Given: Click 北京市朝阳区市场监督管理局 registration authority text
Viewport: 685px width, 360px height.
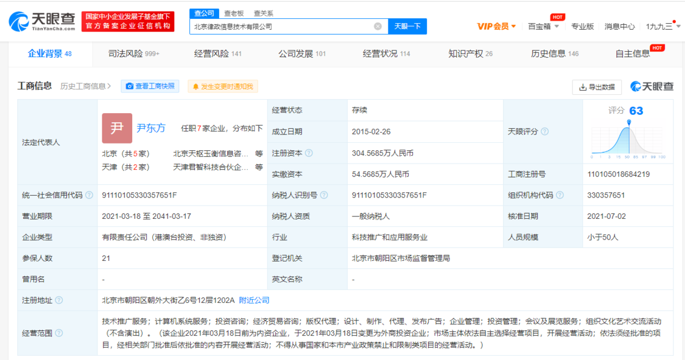Looking at the screenshot, I should click(401, 258).
